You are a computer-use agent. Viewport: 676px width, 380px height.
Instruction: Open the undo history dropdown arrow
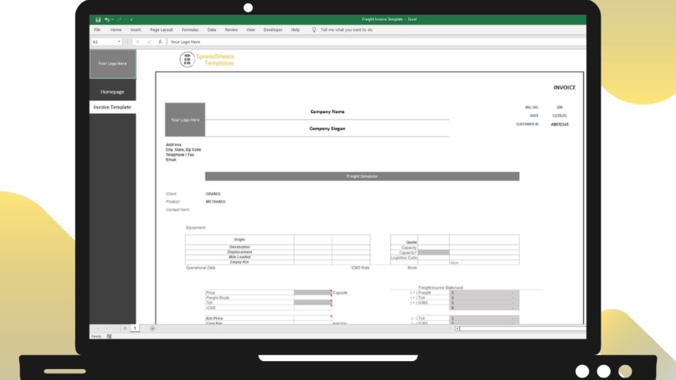pyautogui.click(x=112, y=20)
